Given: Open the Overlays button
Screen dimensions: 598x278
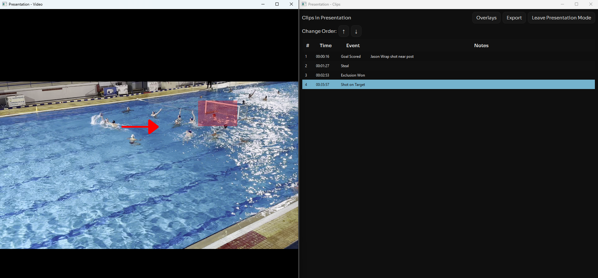Looking at the screenshot, I should coord(486,18).
